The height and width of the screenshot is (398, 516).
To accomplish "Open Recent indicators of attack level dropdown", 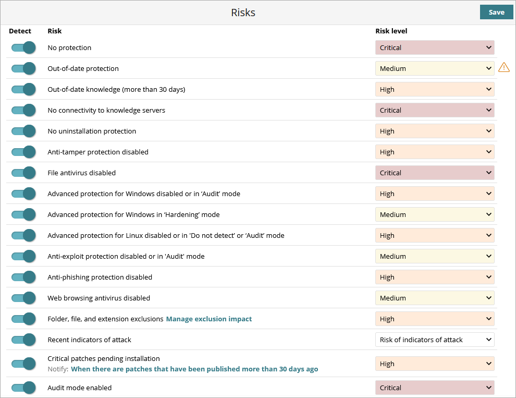I will pos(435,340).
